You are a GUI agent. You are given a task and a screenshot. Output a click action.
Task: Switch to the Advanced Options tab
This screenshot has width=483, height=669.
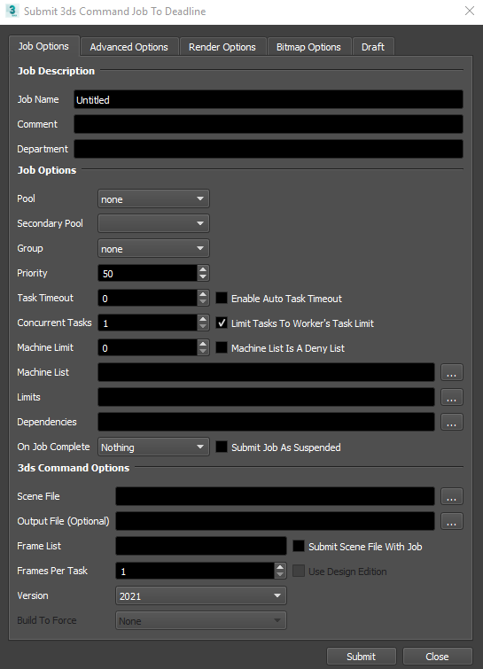coord(129,47)
